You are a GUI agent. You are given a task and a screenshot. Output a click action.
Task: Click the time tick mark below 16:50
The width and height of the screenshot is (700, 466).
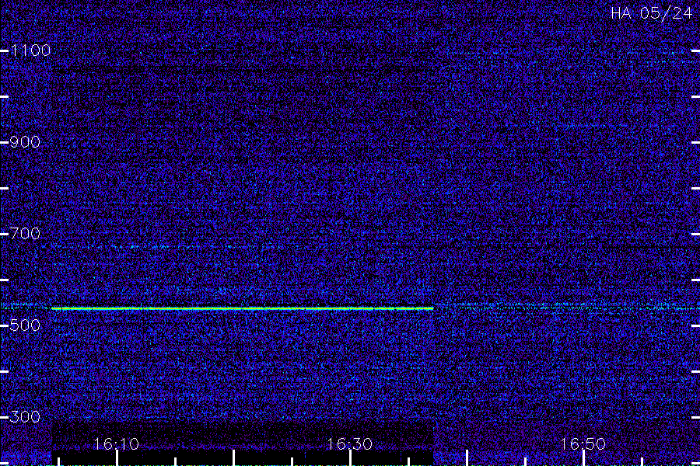583,458
